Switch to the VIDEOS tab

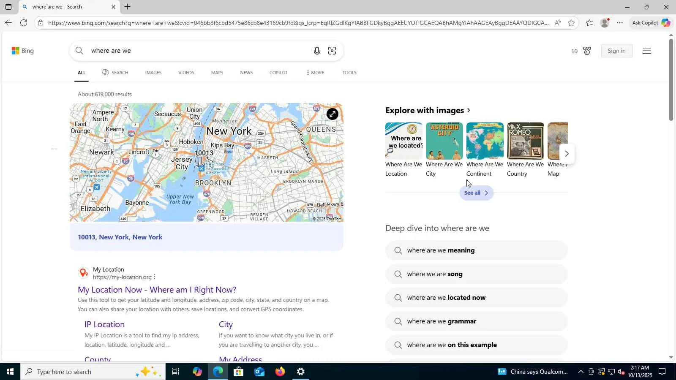click(186, 73)
